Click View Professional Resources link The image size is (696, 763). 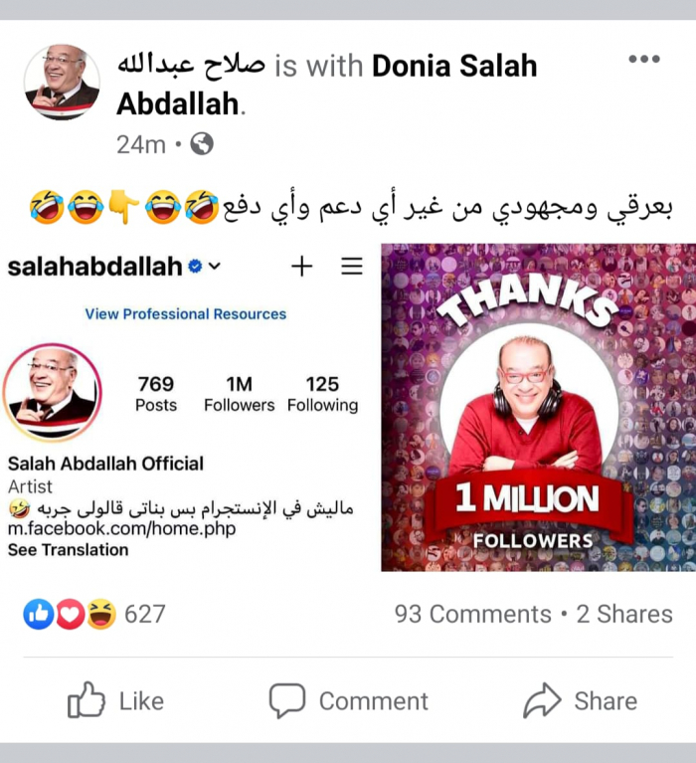(185, 314)
